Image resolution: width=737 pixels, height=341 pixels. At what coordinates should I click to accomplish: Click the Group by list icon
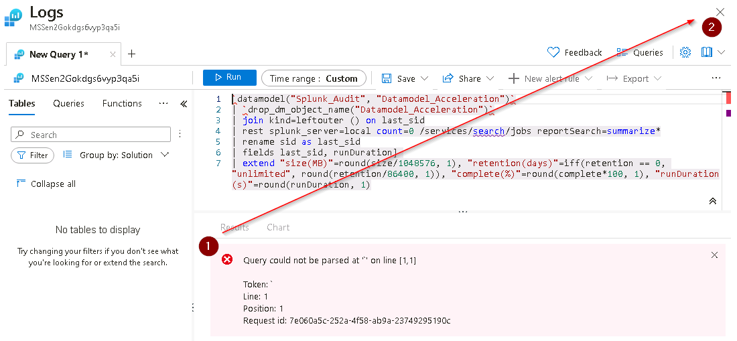68,155
